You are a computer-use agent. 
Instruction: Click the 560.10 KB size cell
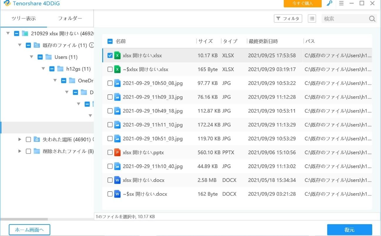pos(209,153)
